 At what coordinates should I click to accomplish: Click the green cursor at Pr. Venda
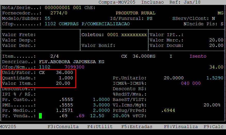click(x=40, y=116)
